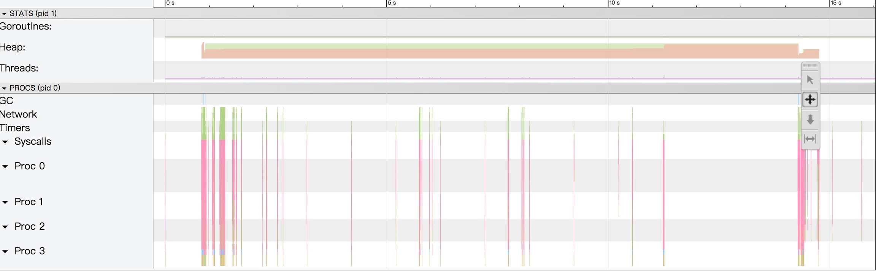The height and width of the screenshot is (271, 876).
Task: Click the dotted grip atop the tool palette
Action: tap(810, 66)
